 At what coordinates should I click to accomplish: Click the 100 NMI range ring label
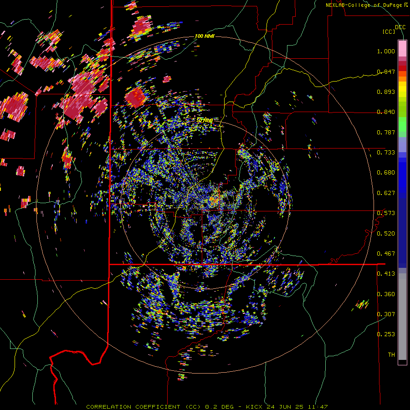click(x=205, y=36)
